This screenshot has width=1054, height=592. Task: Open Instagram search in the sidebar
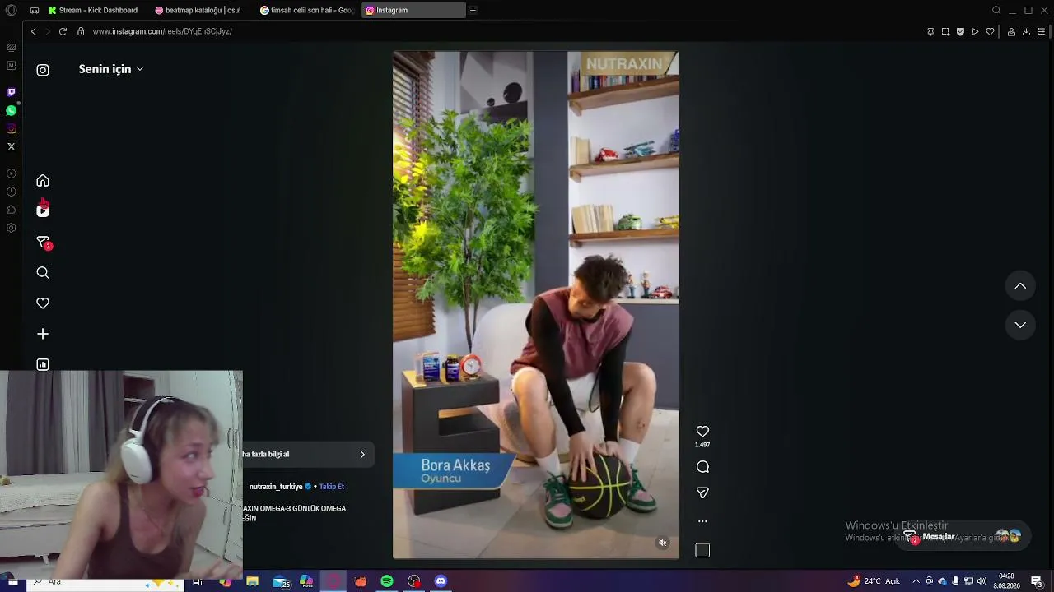[x=43, y=273]
